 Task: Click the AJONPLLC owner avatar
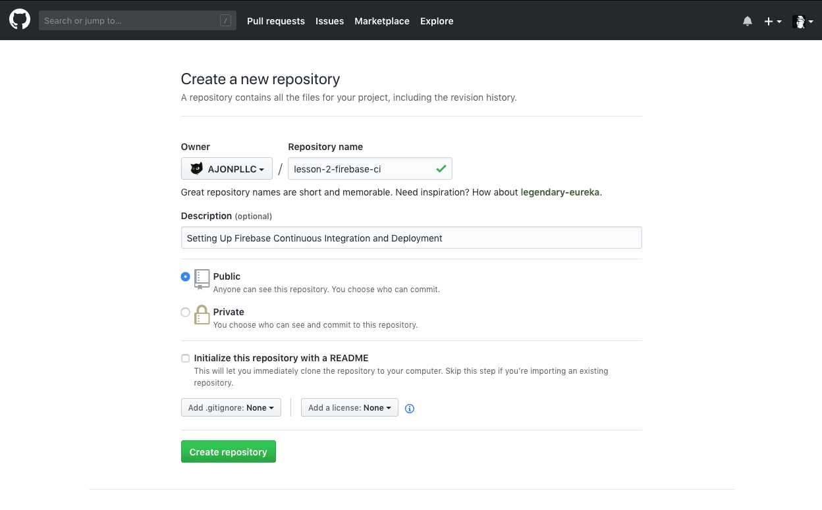pyautogui.click(x=196, y=169)
